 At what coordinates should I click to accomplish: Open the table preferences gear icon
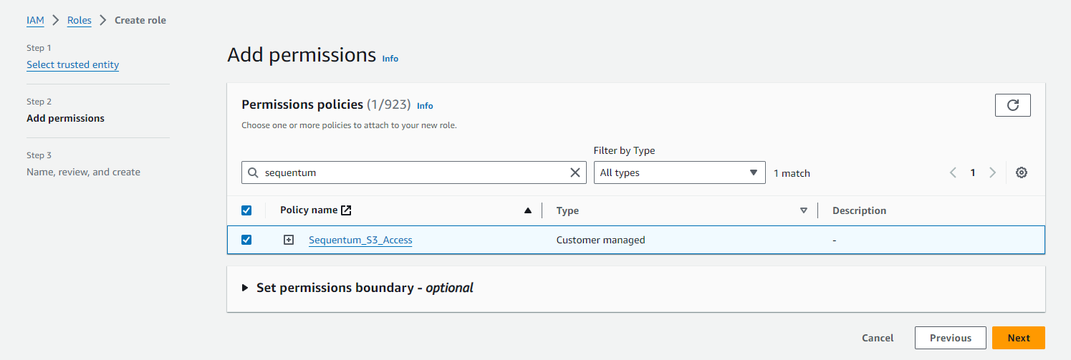click(x=1022, y=172)
